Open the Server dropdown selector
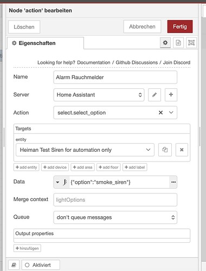The height and width of the screenshot is (271, 206). tap(99, 95)
